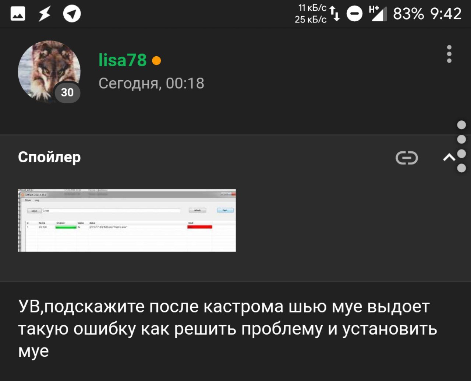The height and width of the screenshot is (381, 471).
Task: Tap the red result bar in the screenshot
Action: click(x=200, y=227)
